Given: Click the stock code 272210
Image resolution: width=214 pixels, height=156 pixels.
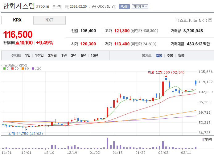Looking at the screenshot, I should pos(43,7).
